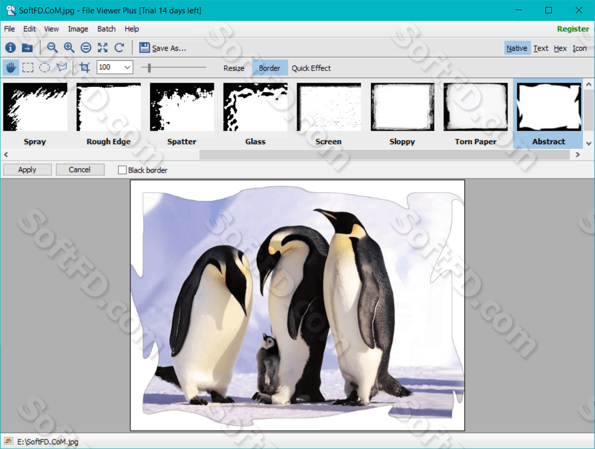Switch to Hex view
Viewport: 595px width, 449px height.
click(x=560, y=48)
